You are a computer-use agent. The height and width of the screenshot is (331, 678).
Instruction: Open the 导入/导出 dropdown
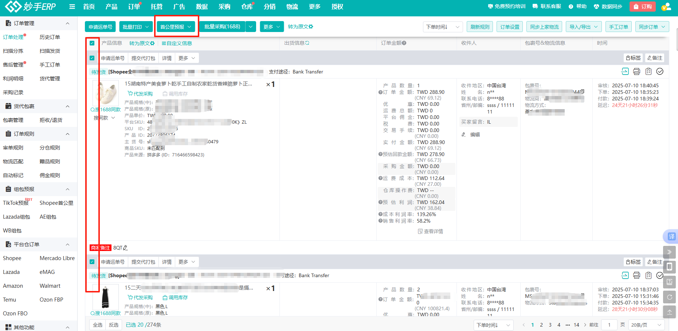[584, 27]
